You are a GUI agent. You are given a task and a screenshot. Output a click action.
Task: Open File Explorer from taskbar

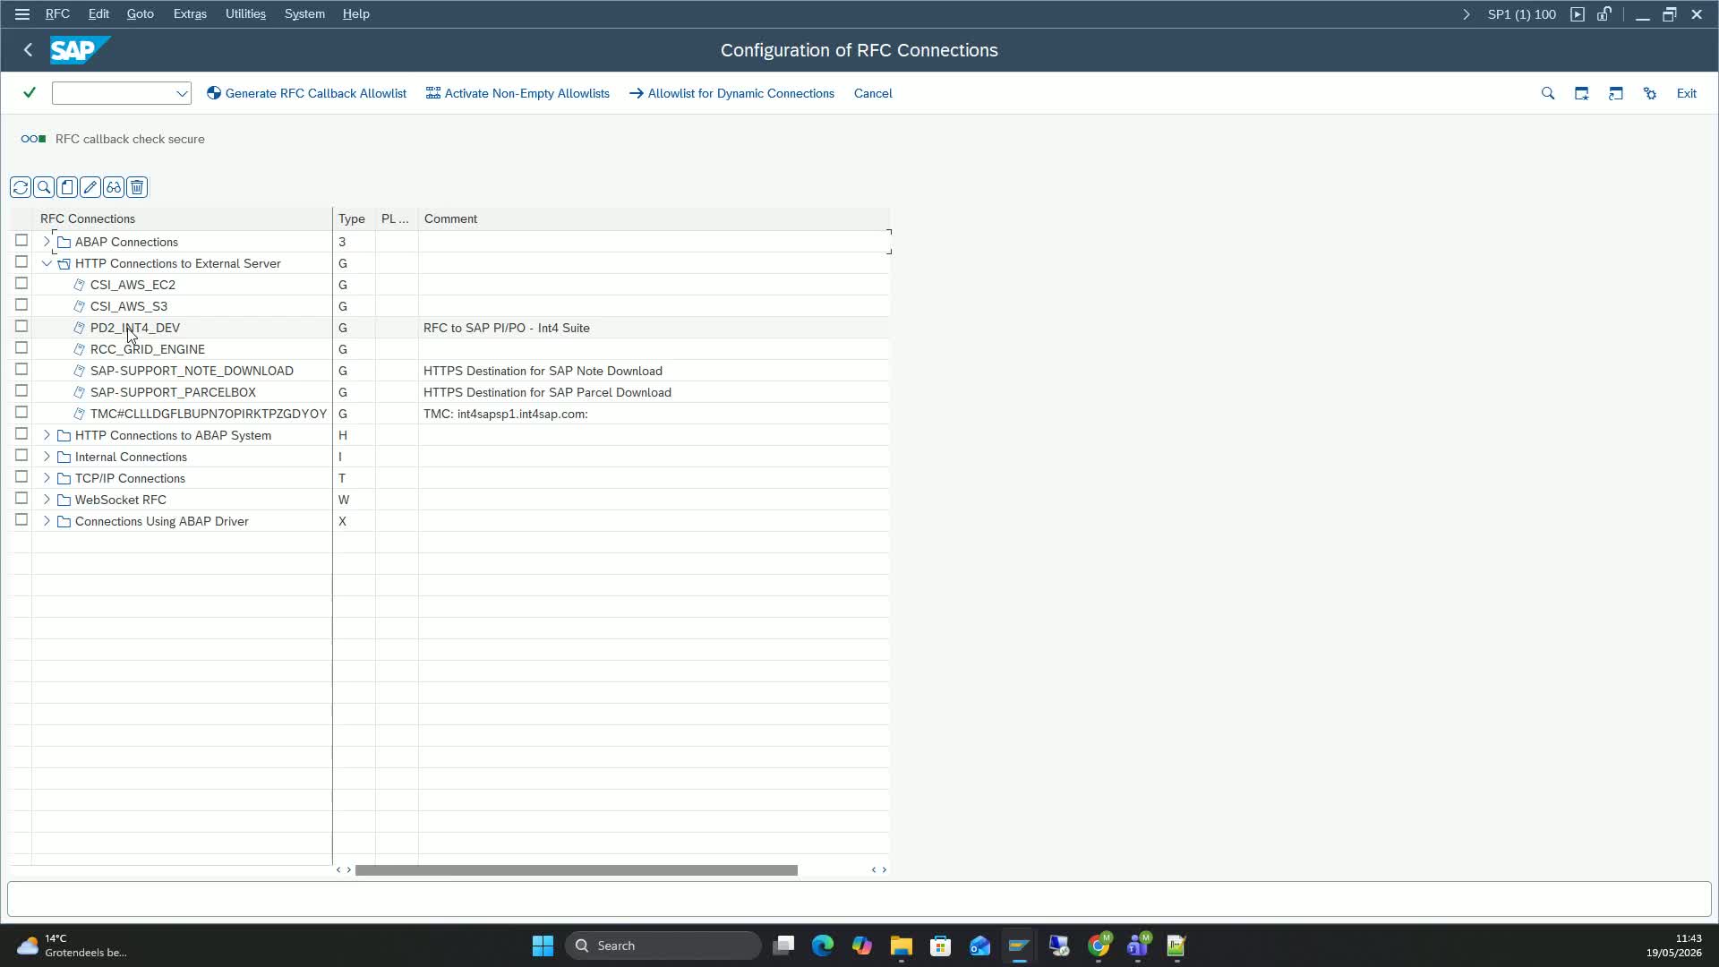[901, 946]
